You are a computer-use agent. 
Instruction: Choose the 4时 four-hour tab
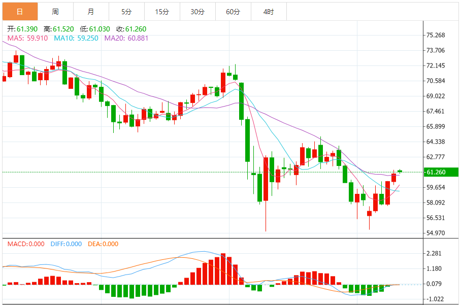coord(269,12)
